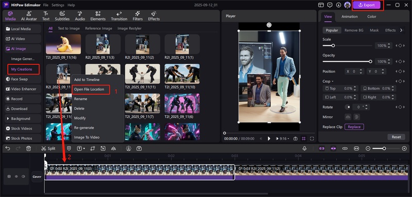Open the AI Avatar panel
Image resolution: width=412 pixels, height=197 pixels.
(x=29, y=16)
